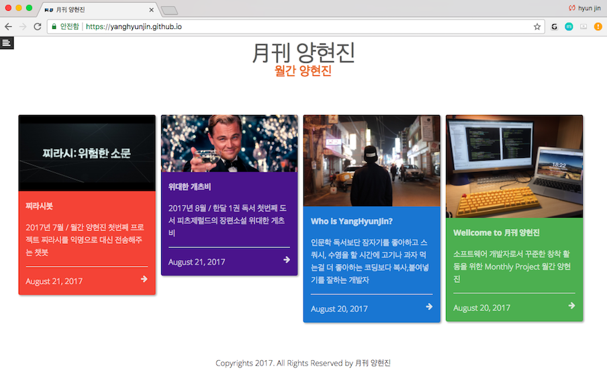Open the arrow on the 위대한 개츠비 card
Image resolution: width=607 pixels, height=381 pixels.
point(287,259)
